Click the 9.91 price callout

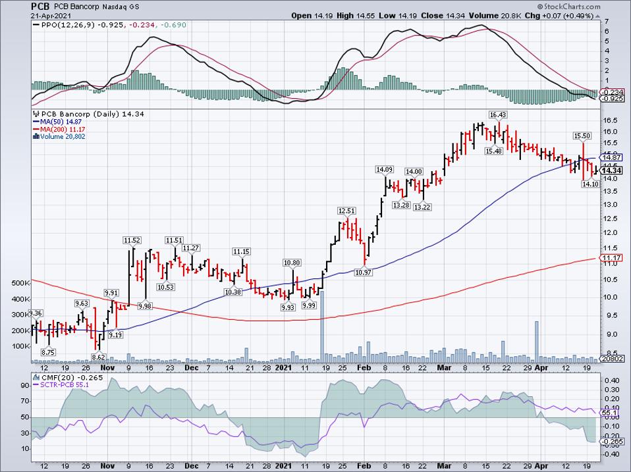click(111, 293)
